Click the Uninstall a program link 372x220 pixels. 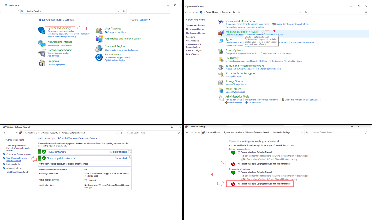click(x=56, y=65)
